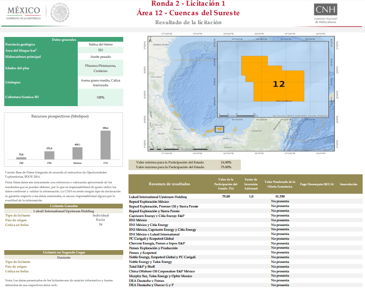Click the Área 12 - Cuencas del Sureste title
Image resolution: width=365 pixels, height=288 pixels.
tap(188, 13)
